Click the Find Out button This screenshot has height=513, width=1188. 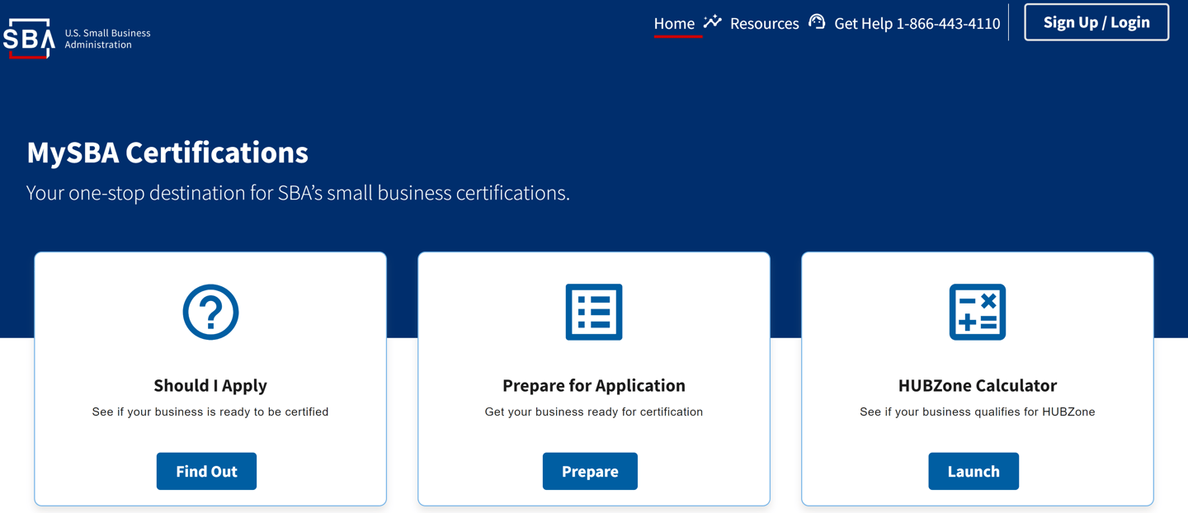point(206,471)
